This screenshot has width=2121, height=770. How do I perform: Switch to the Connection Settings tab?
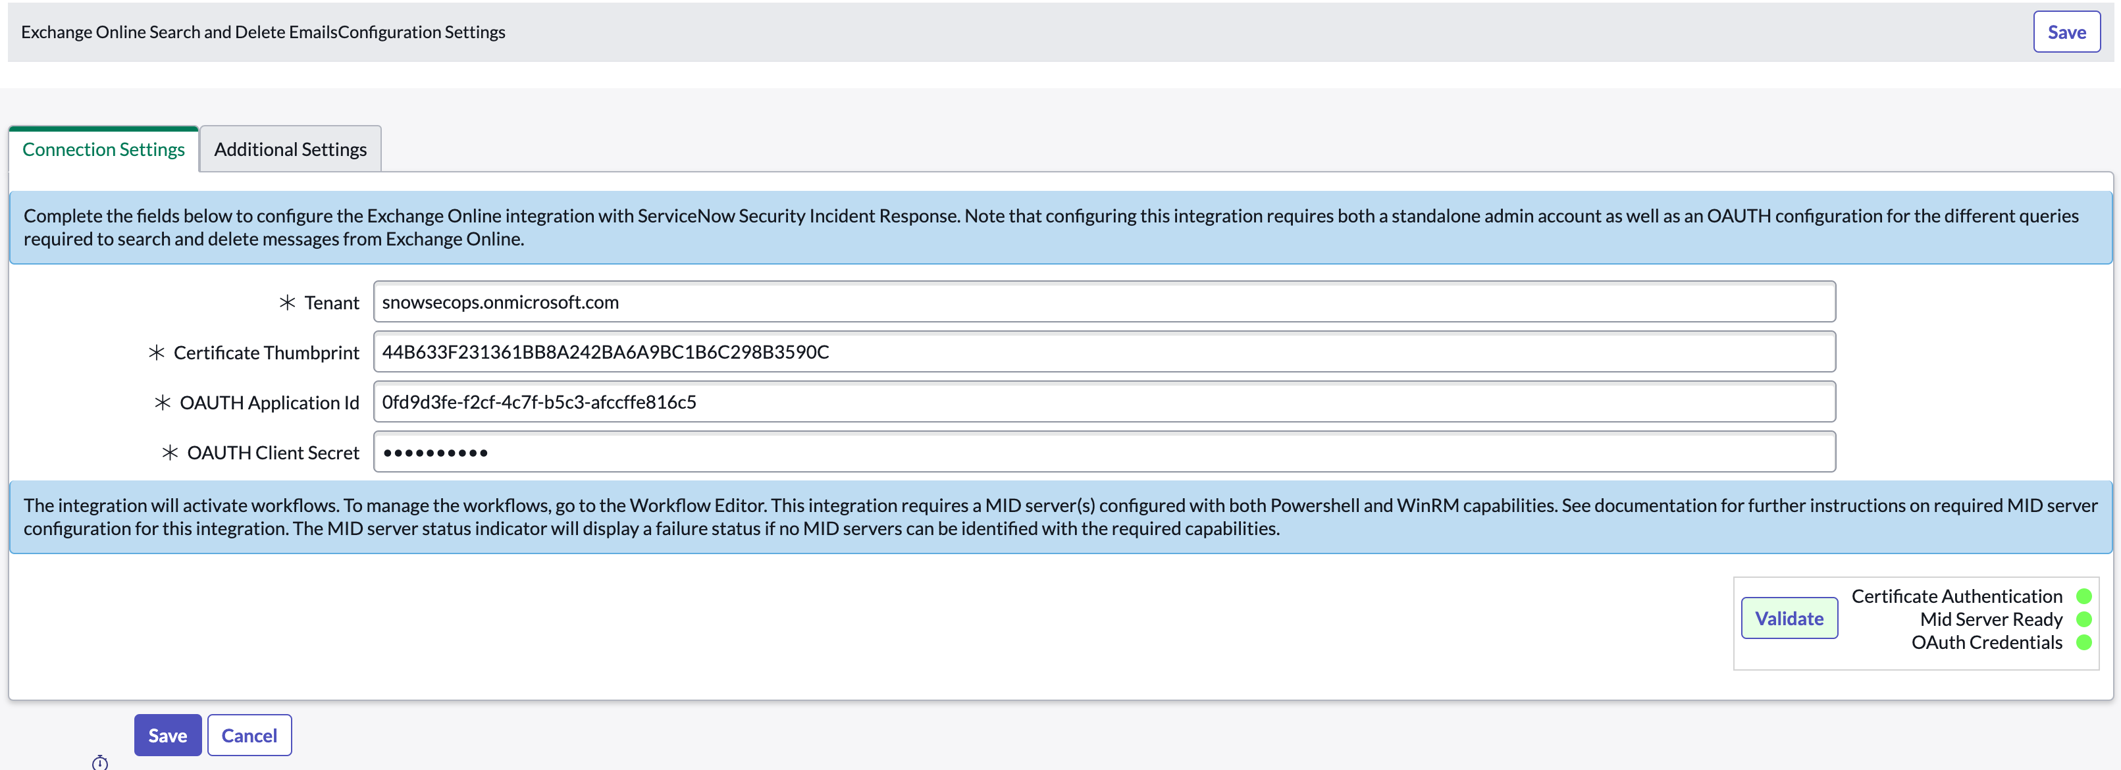[x=104, y=149]
